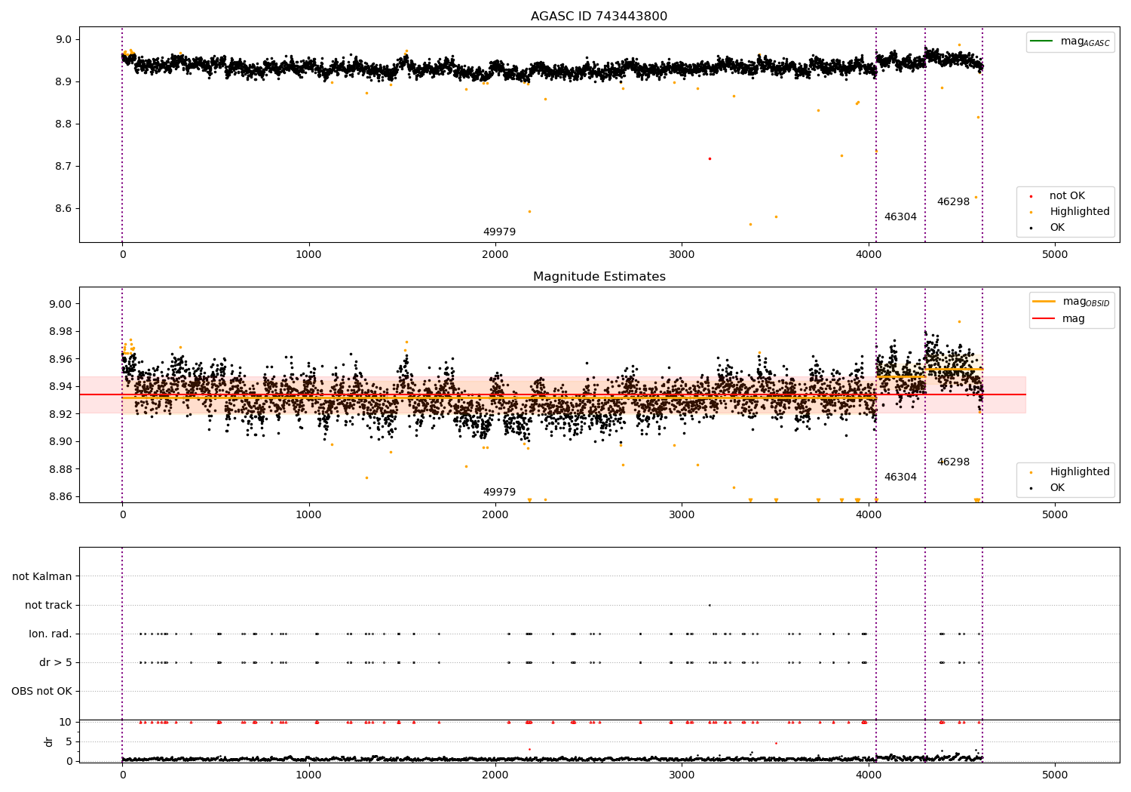Click 'OK' legend label in Magnitude Estimates plot
Viewport: 1131px width, 792px height.
pyautogui.click(x=1057, y=488)
